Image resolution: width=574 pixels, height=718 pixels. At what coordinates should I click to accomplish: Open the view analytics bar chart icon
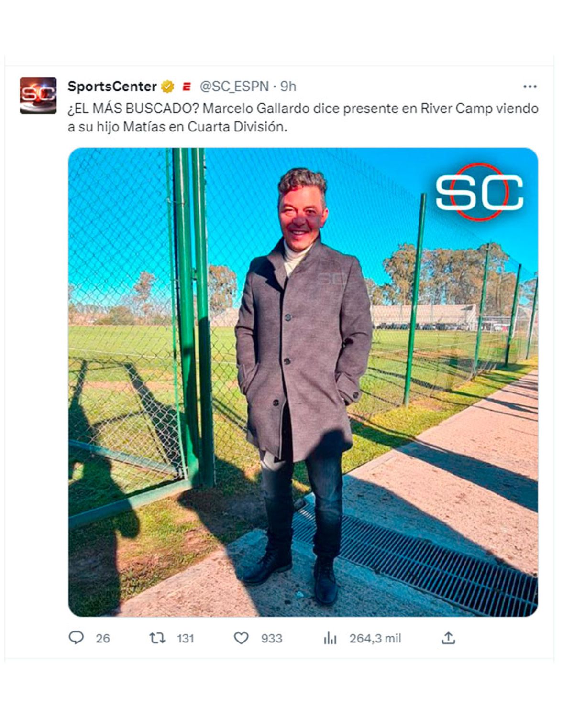click(x=330, y=638)
